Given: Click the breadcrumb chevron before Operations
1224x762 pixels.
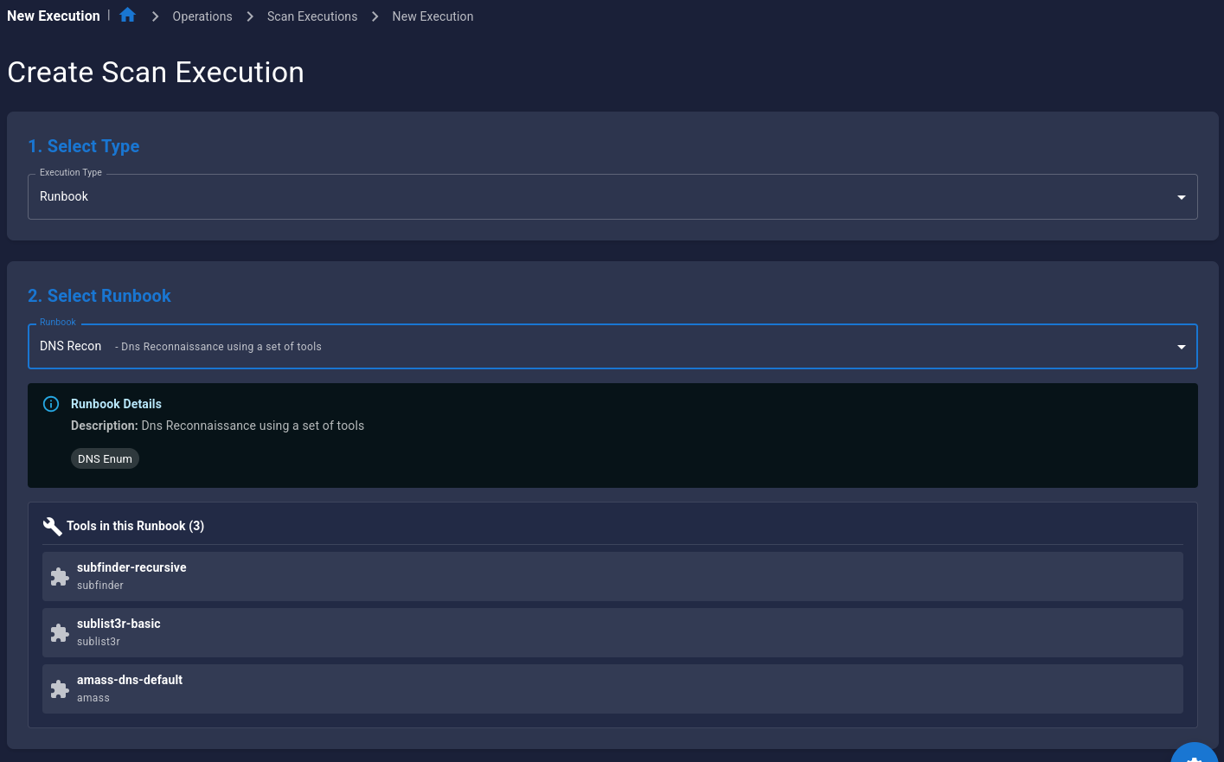Looking at the screenshot, I should (x=155, y=16).
